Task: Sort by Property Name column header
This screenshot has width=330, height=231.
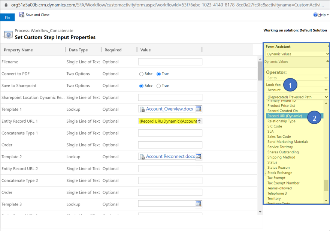Action: (x=18, y=50)
